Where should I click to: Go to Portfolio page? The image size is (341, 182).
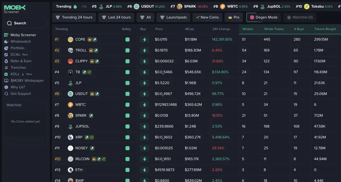(x=17, y=48)
